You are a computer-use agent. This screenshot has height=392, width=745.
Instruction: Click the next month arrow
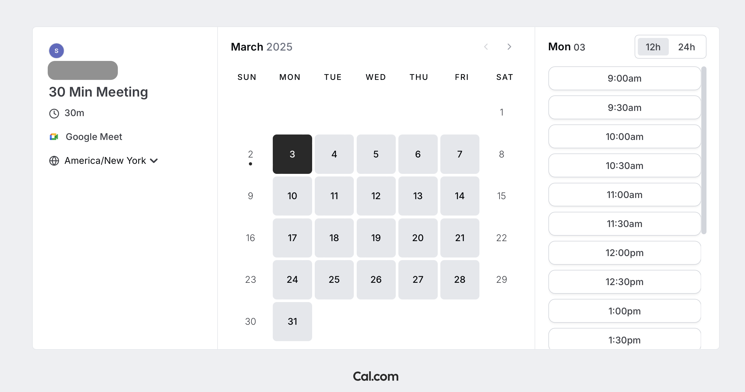pos(509,47)
